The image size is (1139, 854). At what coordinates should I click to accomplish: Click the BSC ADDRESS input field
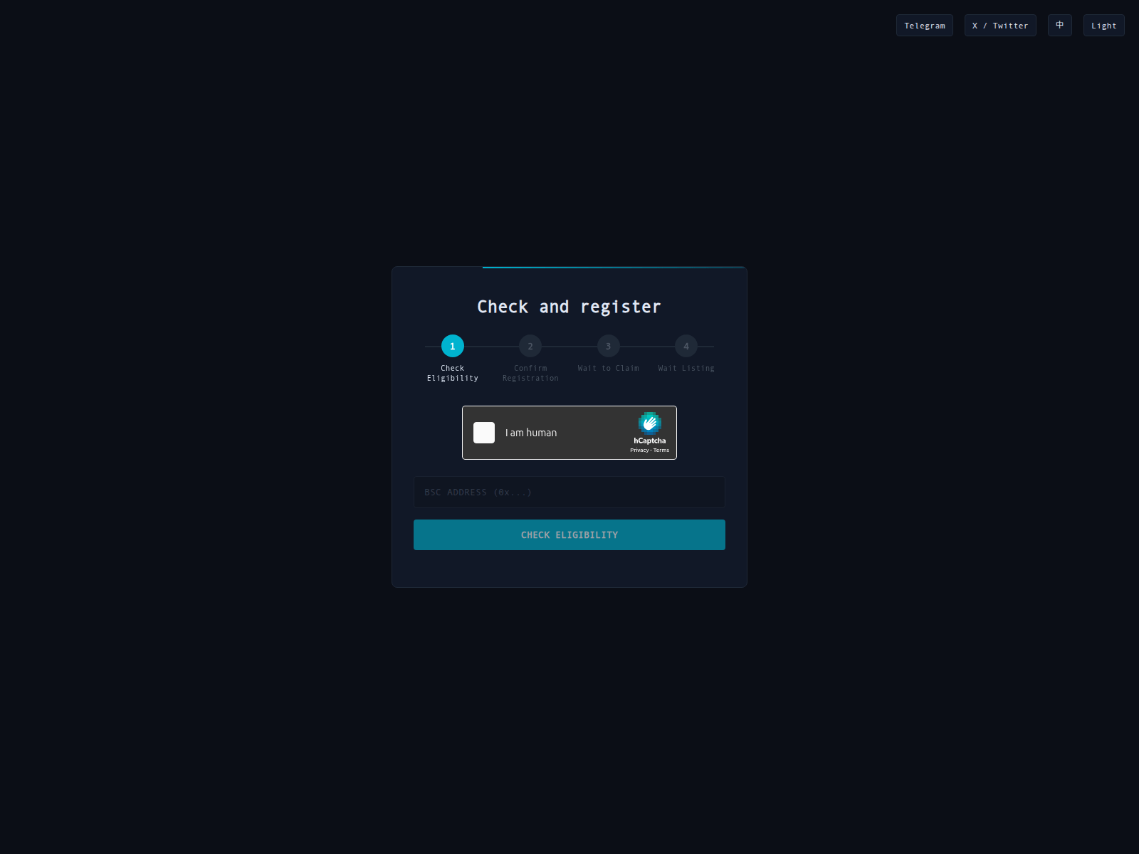(569, 492)
